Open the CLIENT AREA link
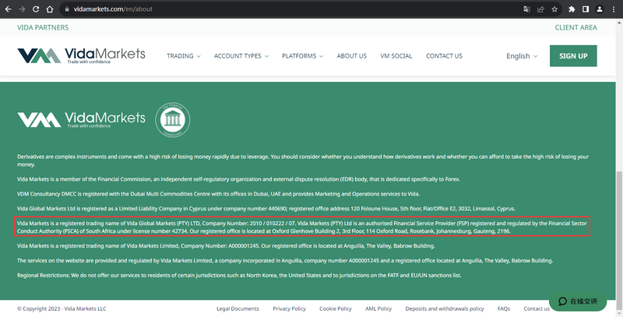 pyautogui.click(x=575, y=27)
